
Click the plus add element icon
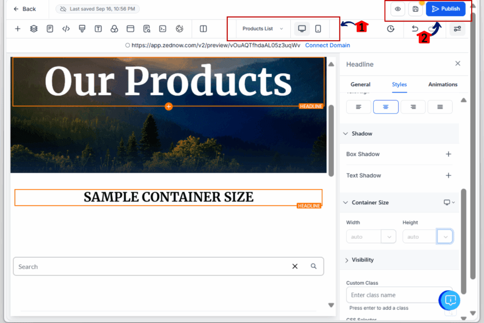click(17, 29)
